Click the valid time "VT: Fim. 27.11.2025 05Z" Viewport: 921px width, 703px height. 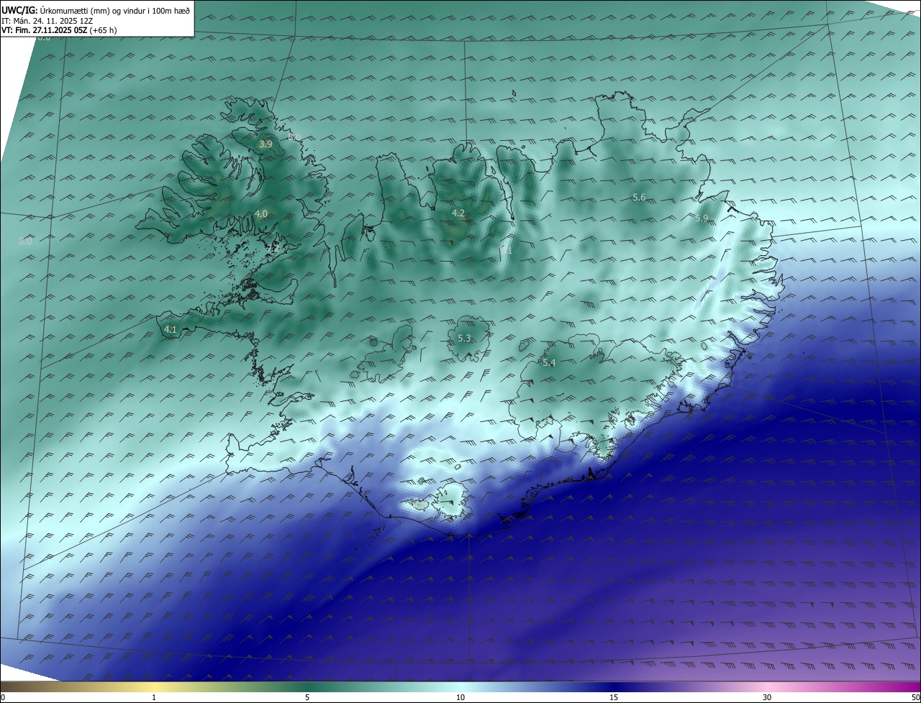click(x=45, y=30)
